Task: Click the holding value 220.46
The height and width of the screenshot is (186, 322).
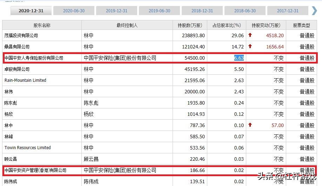Action: pos(197,159)
